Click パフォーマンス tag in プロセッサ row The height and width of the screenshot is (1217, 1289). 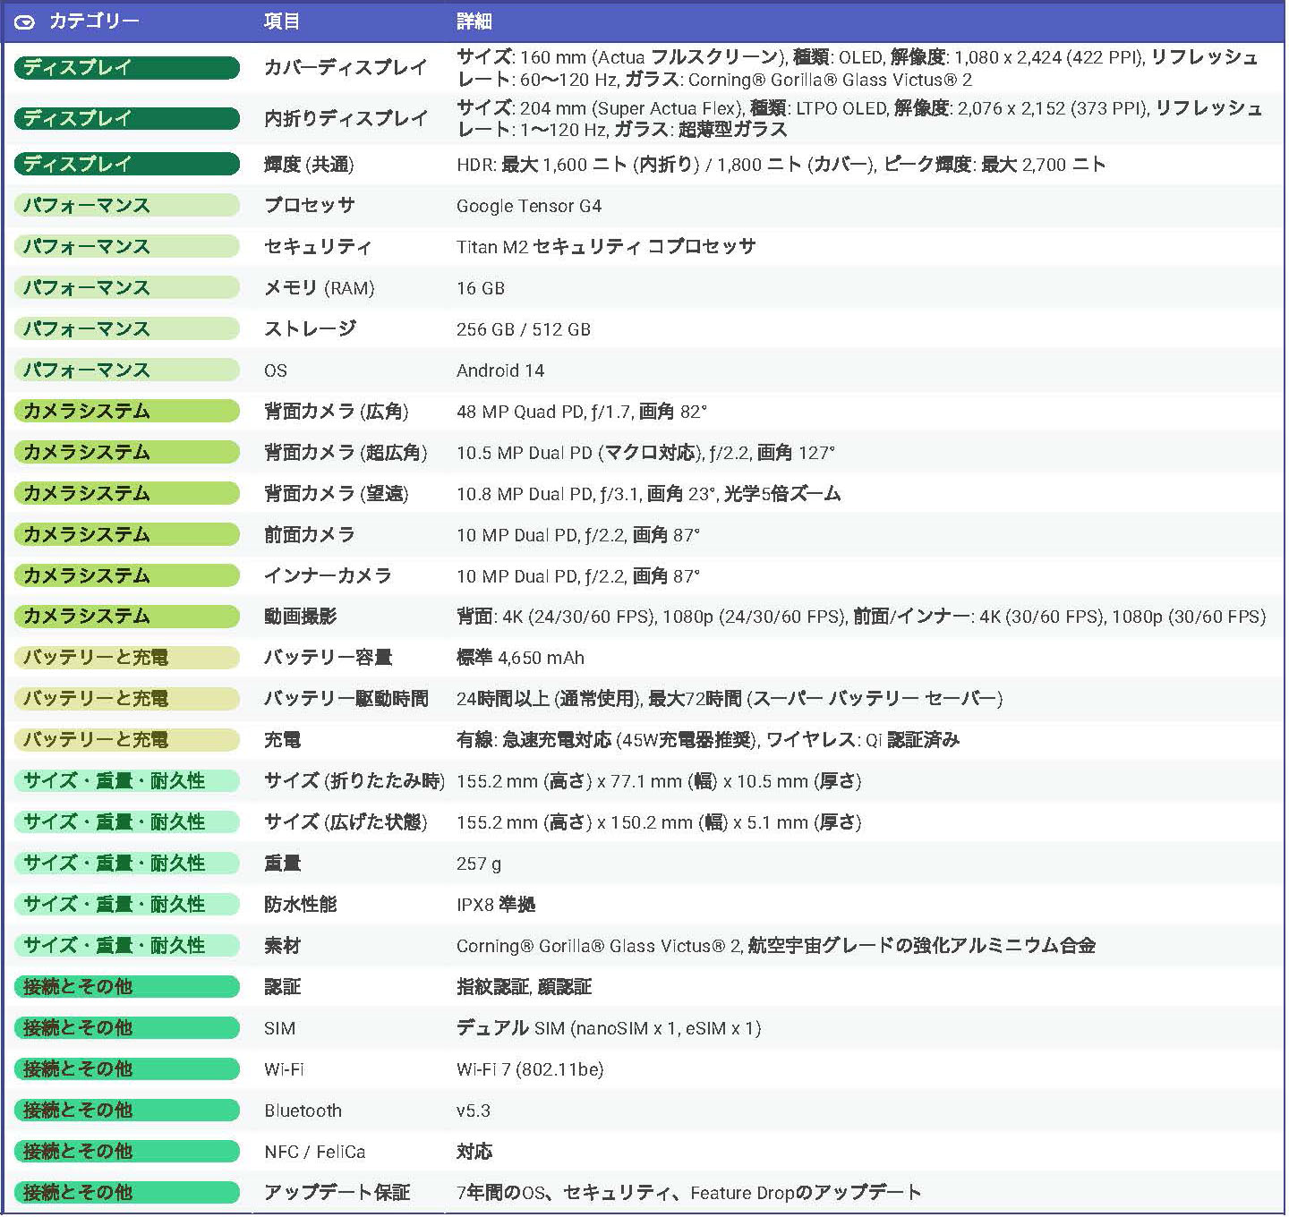tap(127, 206)
